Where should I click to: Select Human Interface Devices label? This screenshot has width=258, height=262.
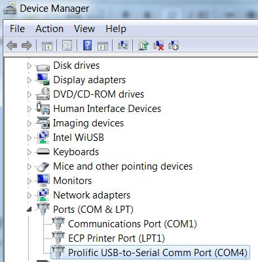107,109
